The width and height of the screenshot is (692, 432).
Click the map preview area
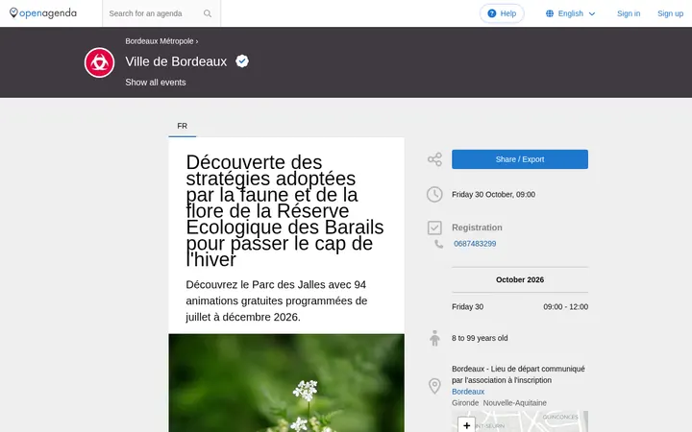[x=519, y=421]
